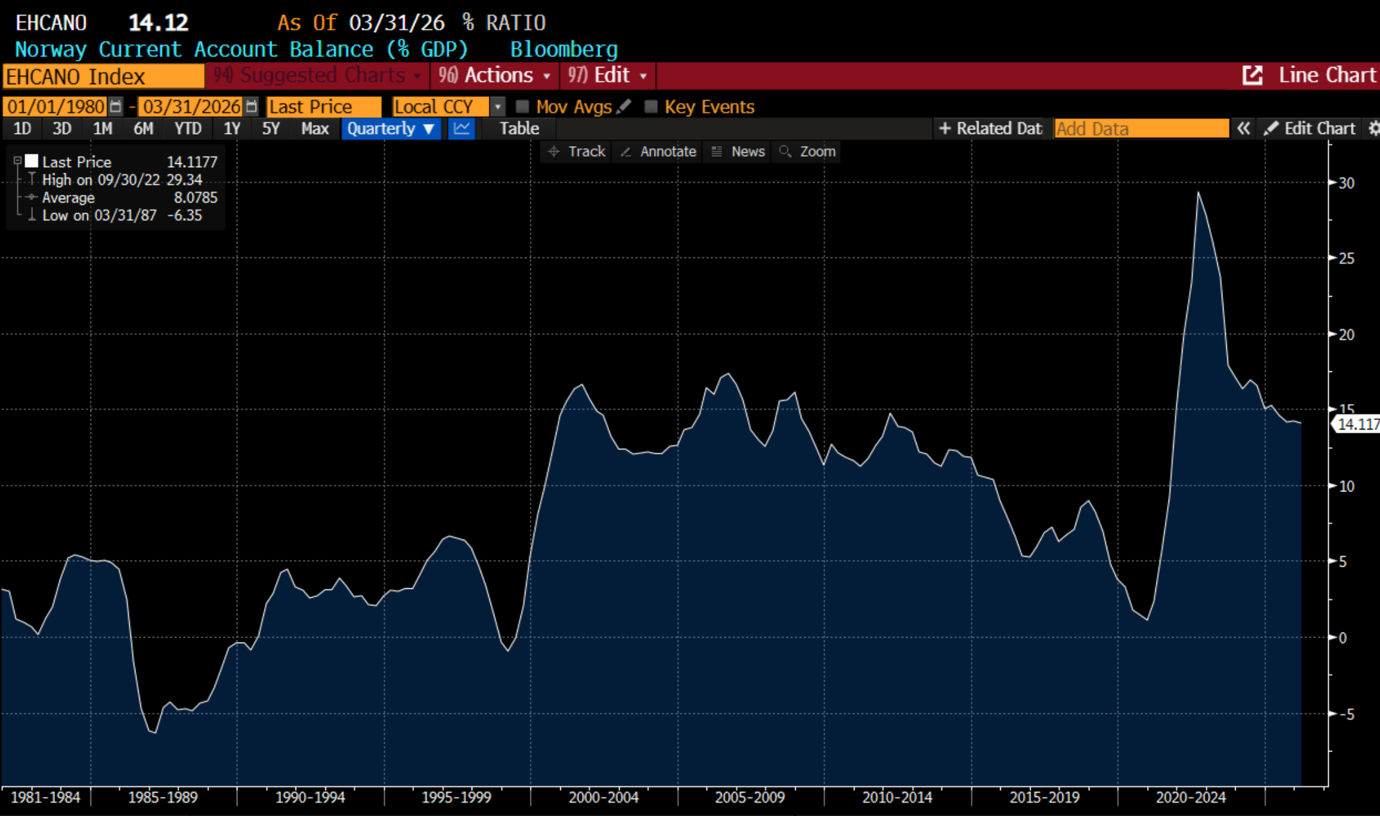Change the Quarterly periodicity dropdown
The height and width of the screenshot is (816, 1380).
(391, 128)
